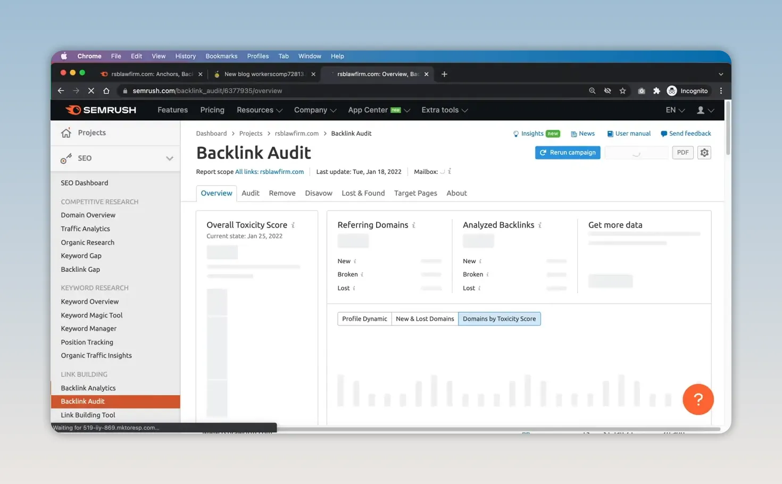Screen dimensions: 782x484
Task: Open Chrome three-dot menu
Action: (x=721, y=91)
